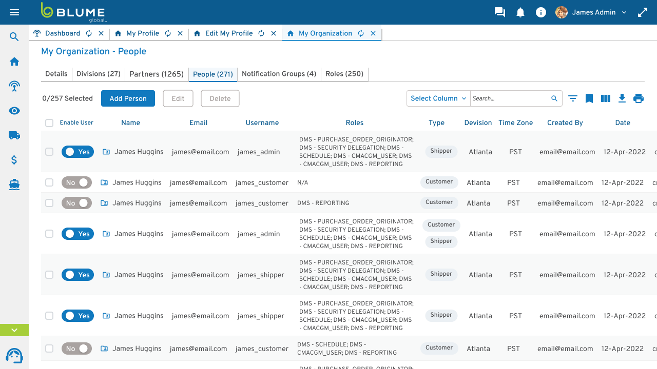Click james_admin username in first row
657x369 pixels.
(259, 152)
